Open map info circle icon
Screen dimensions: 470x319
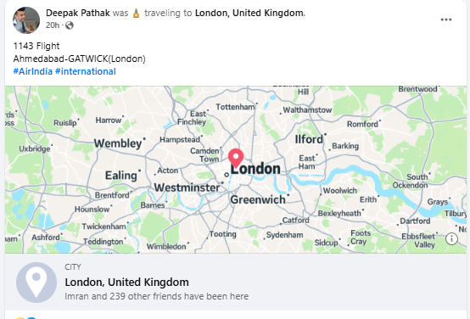[x=451, y=239]
